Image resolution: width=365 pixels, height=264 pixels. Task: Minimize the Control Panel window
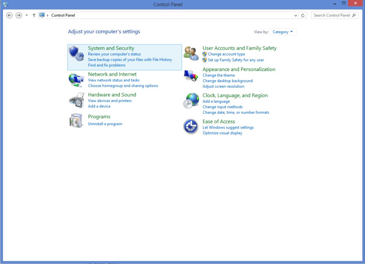pyautogui.click(x=335, y=4)
